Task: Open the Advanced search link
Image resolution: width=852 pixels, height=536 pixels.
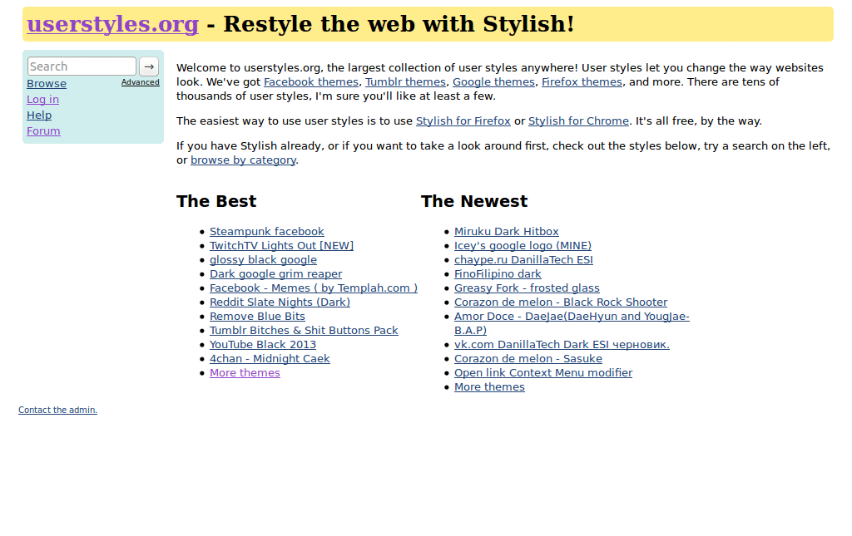Action: [140, 82]
